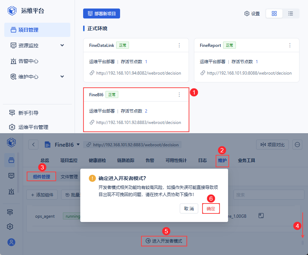
Task: Click the warning icon in the dialog
Action: 92,178
